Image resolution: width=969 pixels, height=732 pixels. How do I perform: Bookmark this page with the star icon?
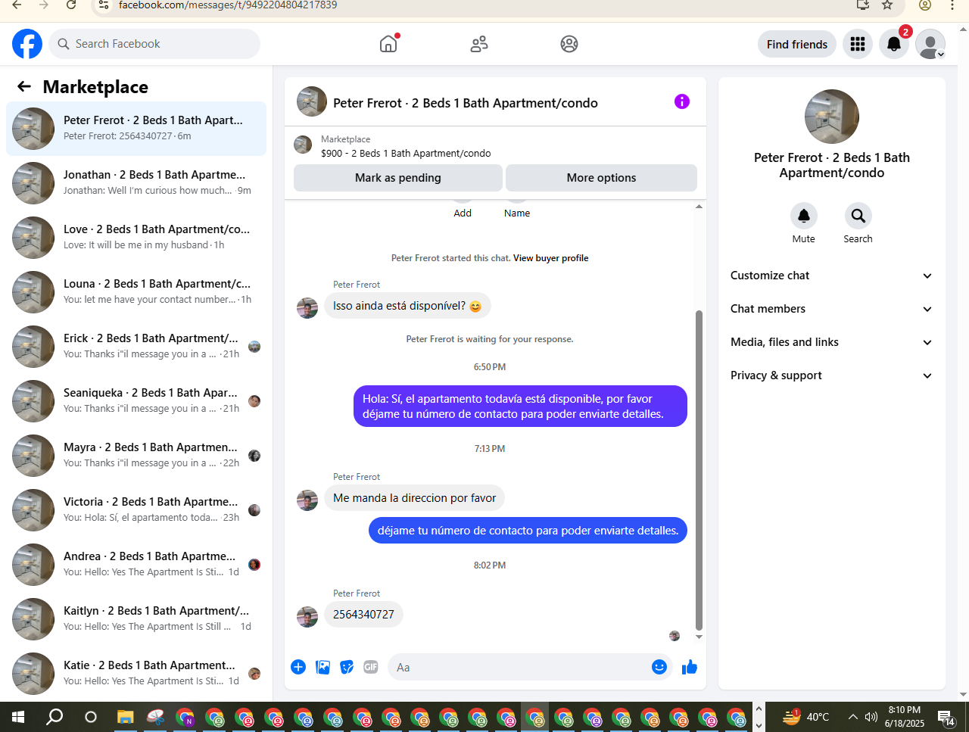tap(888, 5)
